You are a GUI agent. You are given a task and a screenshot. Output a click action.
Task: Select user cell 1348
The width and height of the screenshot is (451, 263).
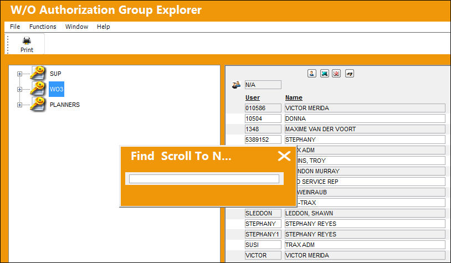coord(263,129)
